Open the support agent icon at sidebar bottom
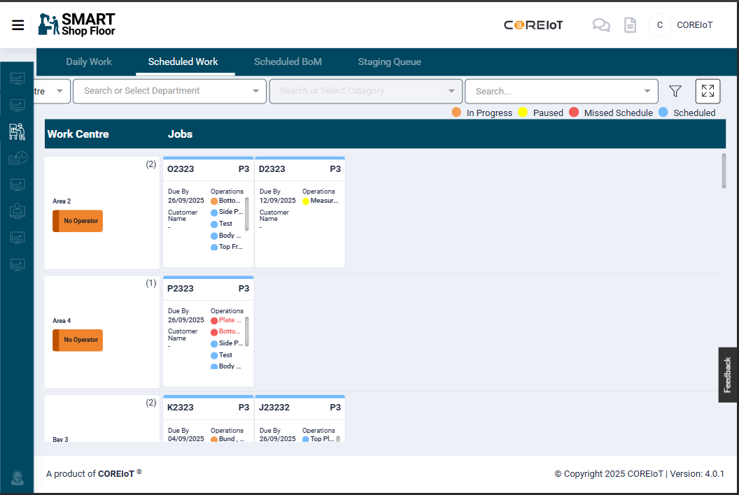739x495 pixels. click(x=17, y=478)
